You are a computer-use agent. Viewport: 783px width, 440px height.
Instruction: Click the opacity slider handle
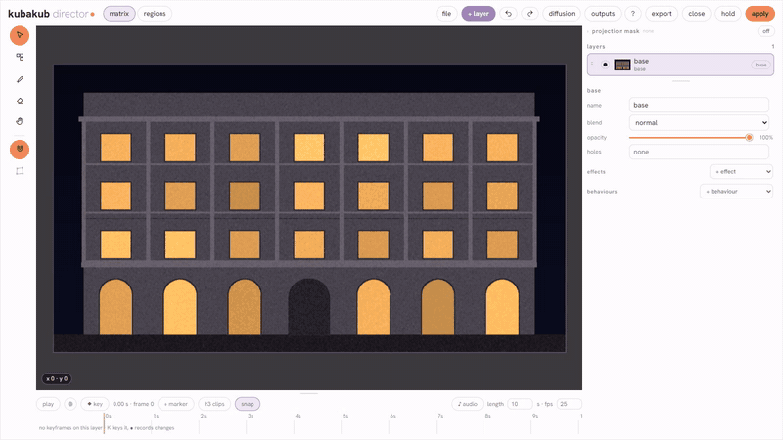coord(749,137)
